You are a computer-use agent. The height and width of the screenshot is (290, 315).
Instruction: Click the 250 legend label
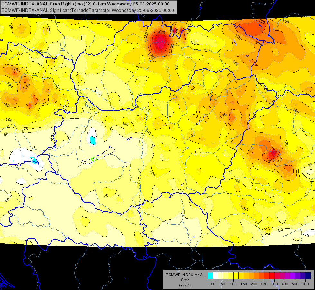click(x=264, y=284)
